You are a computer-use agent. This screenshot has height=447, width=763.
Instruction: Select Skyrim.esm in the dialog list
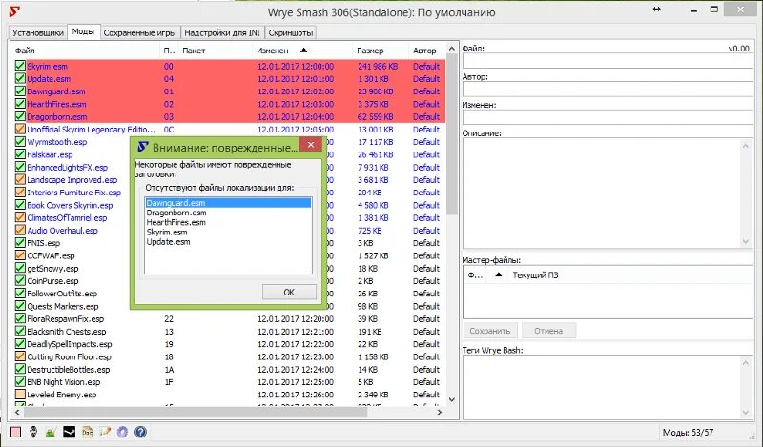[x=228, y=232]
